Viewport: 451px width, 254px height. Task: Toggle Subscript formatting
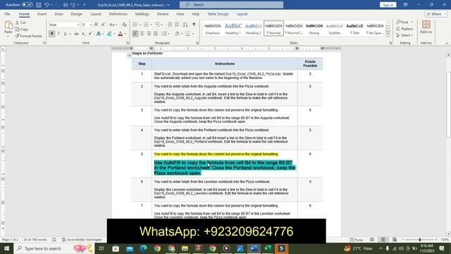(x=83, y=34)
